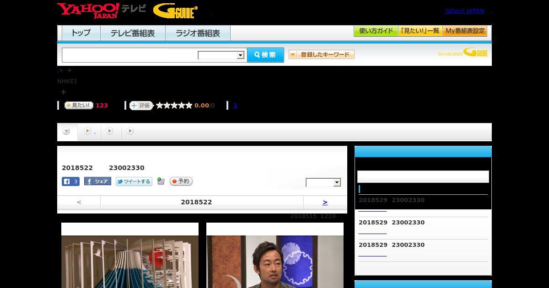Click the 0.00 rating score text
This screenshot has height=288, width=549.
(x=201, y=106)
